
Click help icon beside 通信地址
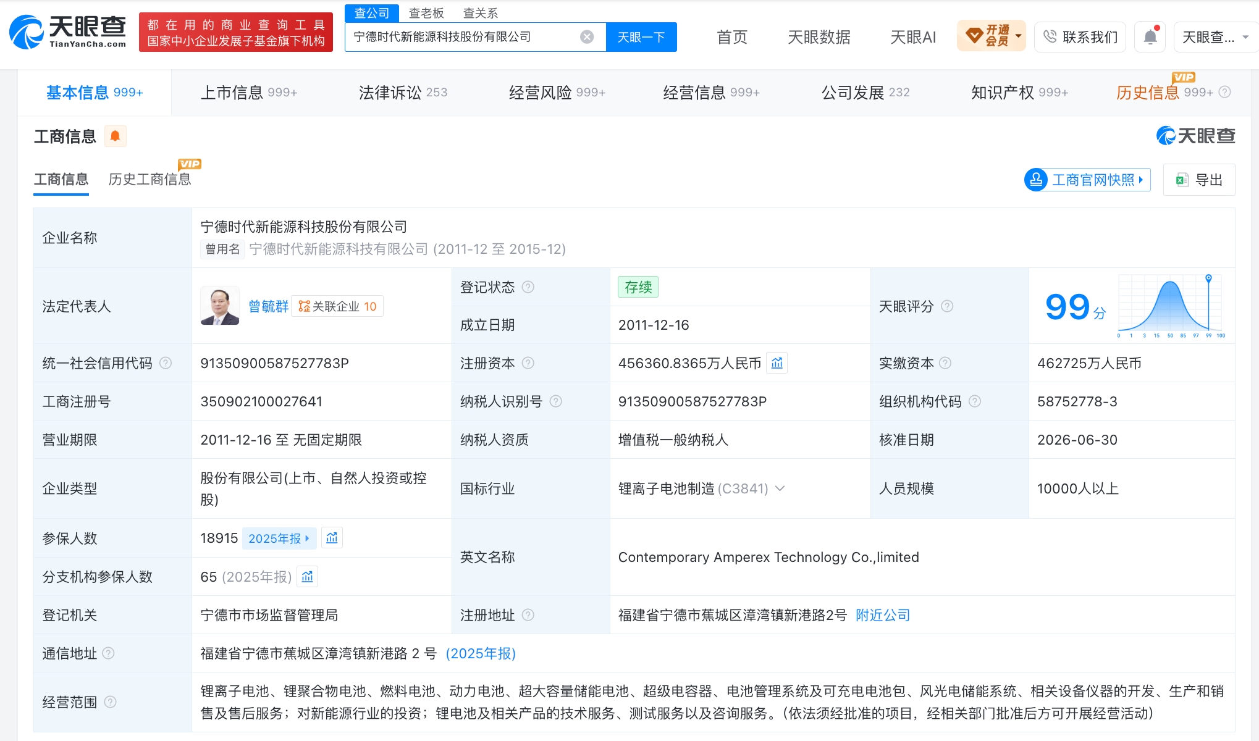[x=108, y=653]
